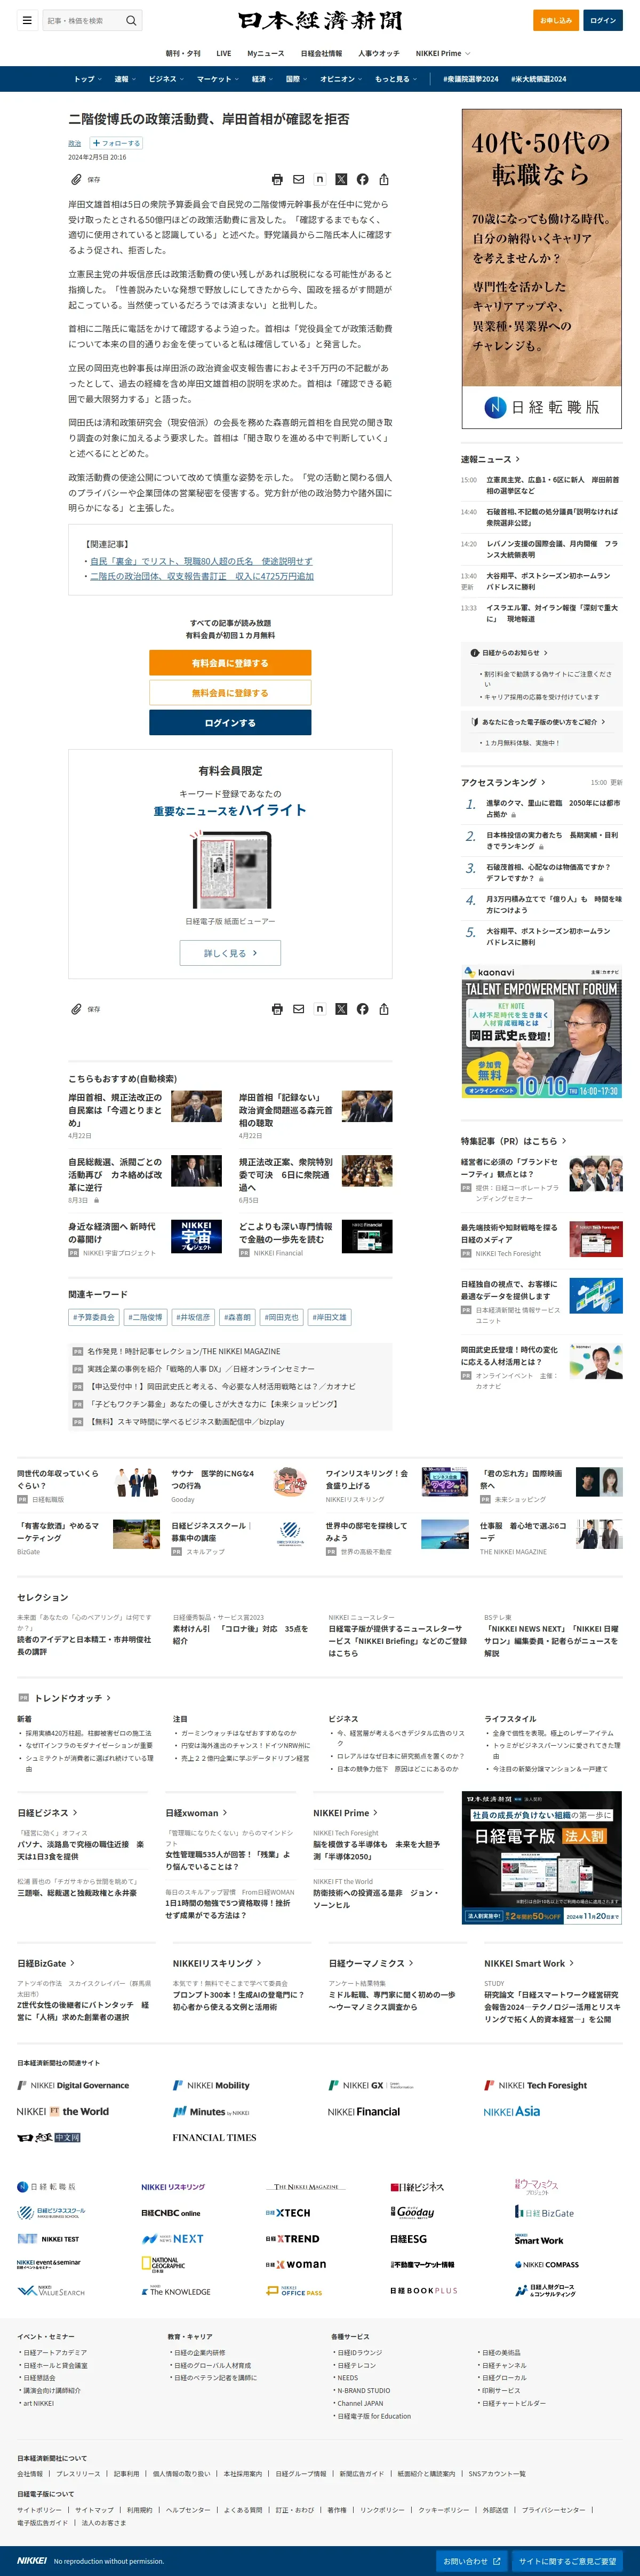Viewport: 640px width, 2576px height.
Task: Click the email icon below the article
Action: (x=298, y=1009)
